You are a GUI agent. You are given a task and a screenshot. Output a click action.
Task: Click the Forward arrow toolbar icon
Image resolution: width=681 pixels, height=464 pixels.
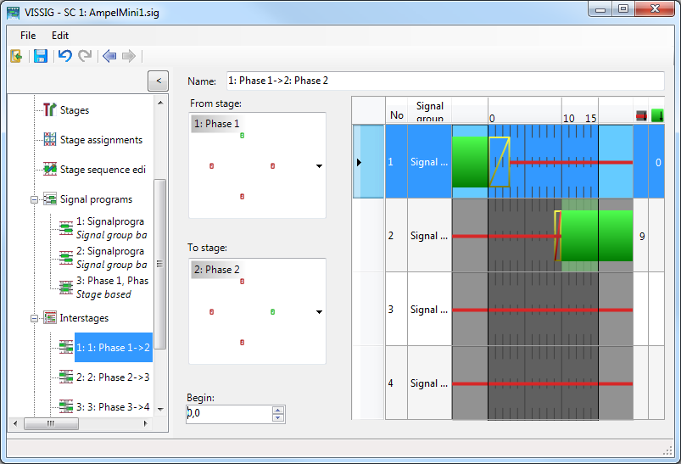click(x=129, y=56)
